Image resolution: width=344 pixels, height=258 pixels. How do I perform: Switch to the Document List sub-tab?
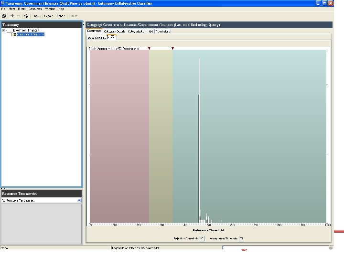pos(97,38)
